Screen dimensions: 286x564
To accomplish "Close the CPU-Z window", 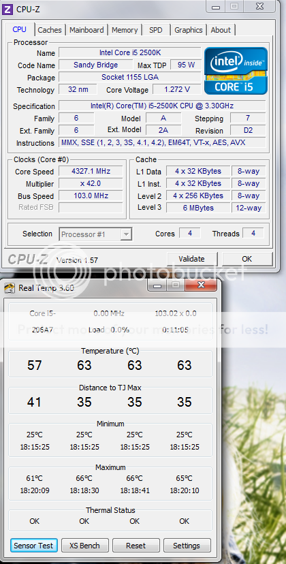I will 259,6.
